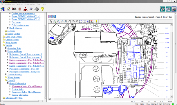Select Relays and Fuses entry

pos(15,51)
